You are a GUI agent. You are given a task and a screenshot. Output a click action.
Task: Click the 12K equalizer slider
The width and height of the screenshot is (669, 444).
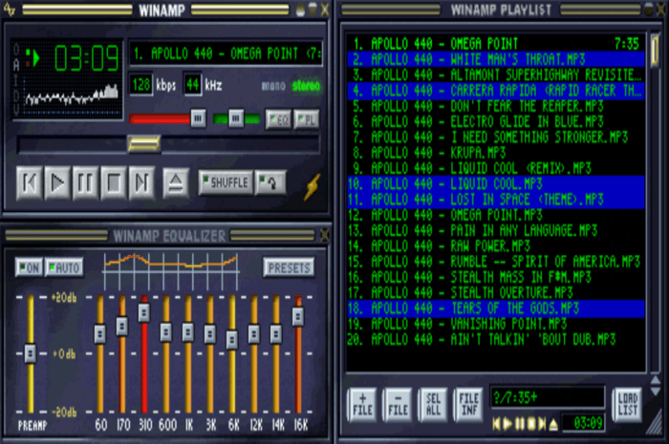pyautogui.click(x=254, y=333)
